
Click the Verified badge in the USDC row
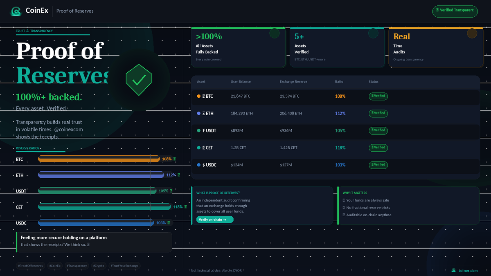pos(378,165)
